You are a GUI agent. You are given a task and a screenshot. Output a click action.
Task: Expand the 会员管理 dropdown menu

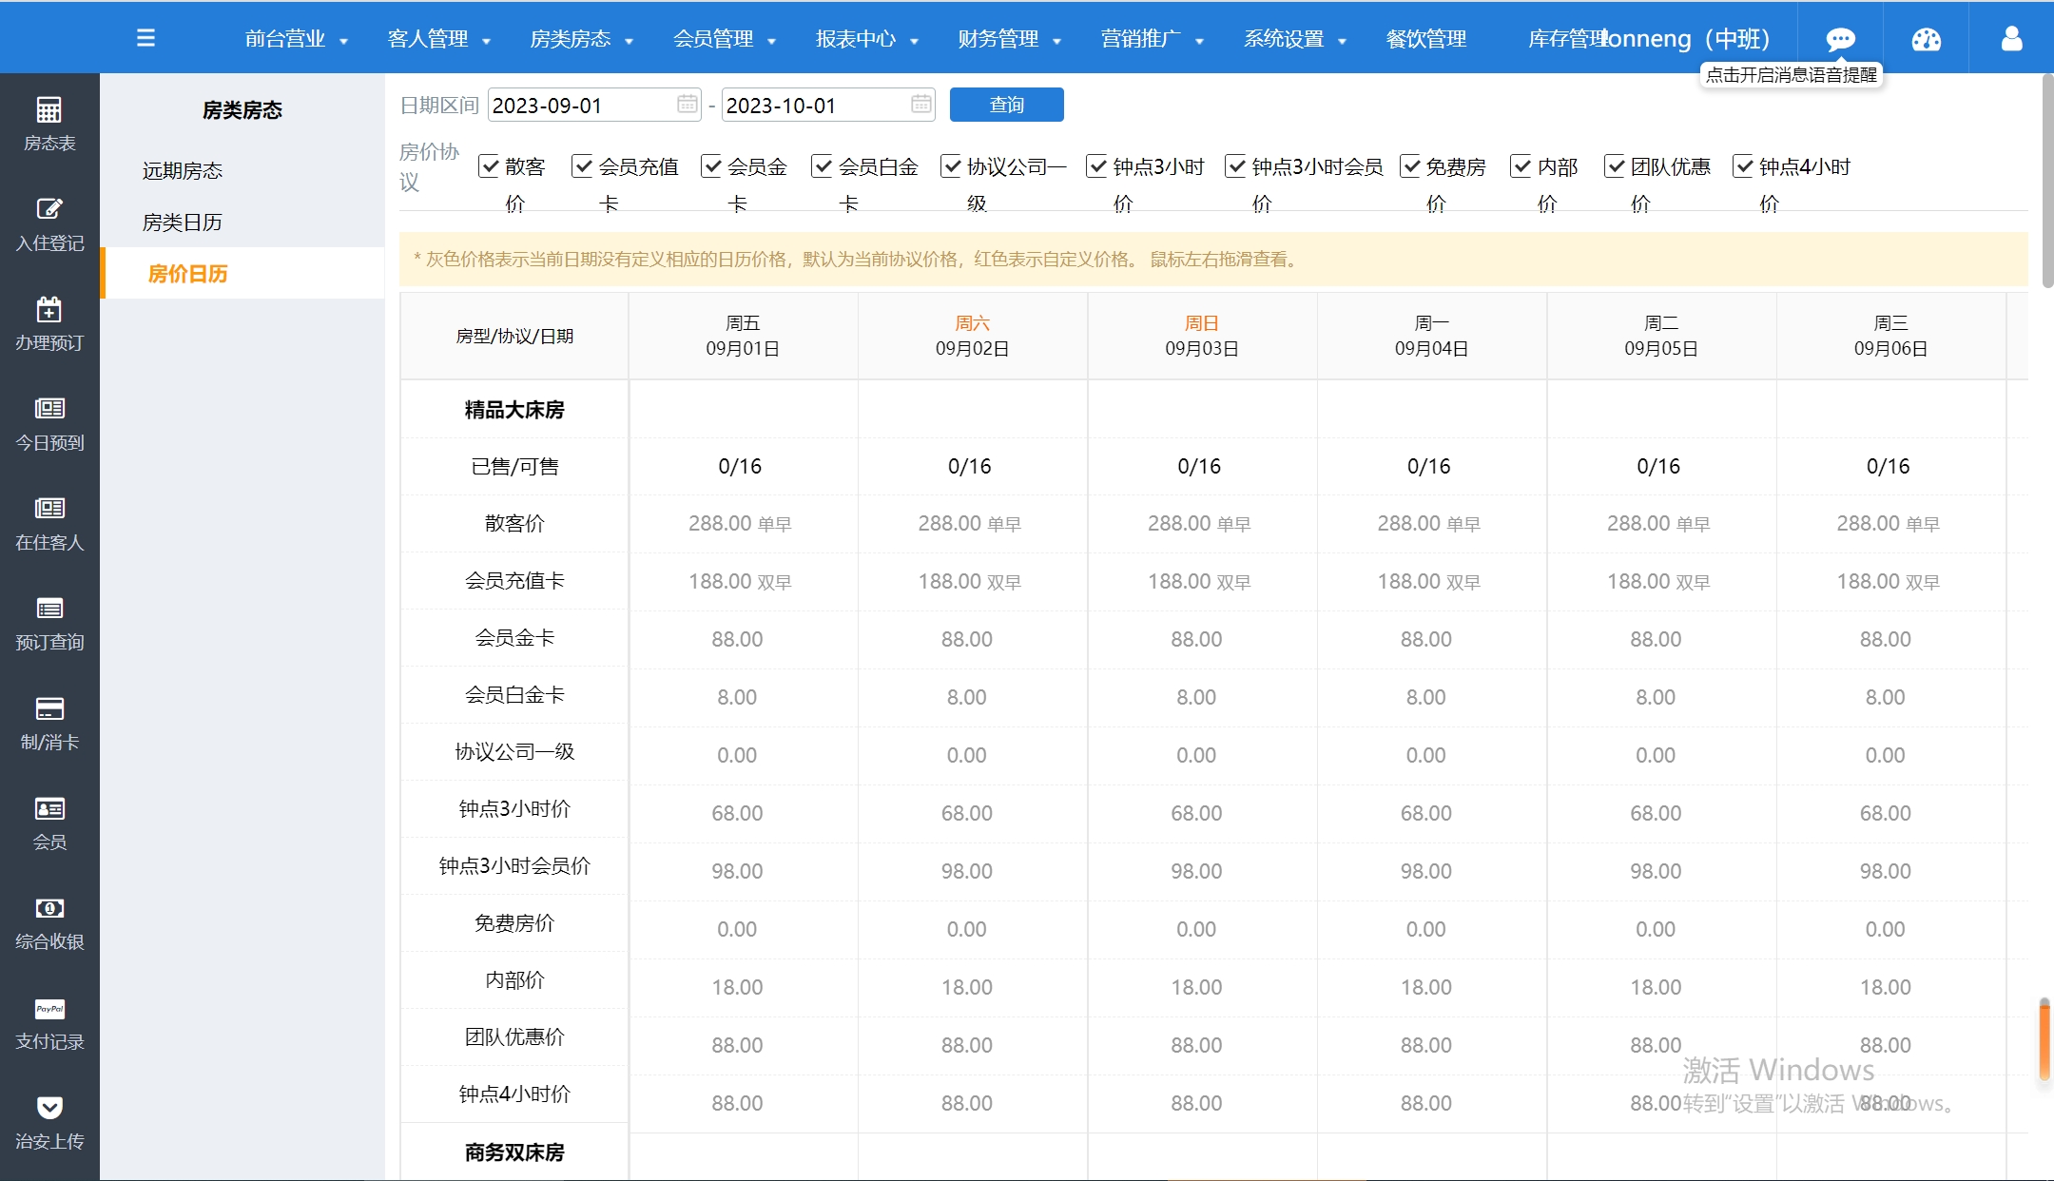(725, 39)
